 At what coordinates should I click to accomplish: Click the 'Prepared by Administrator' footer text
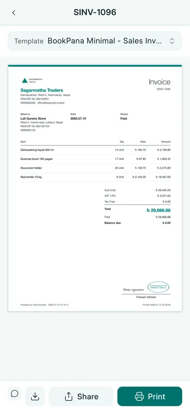pos(44,305)
